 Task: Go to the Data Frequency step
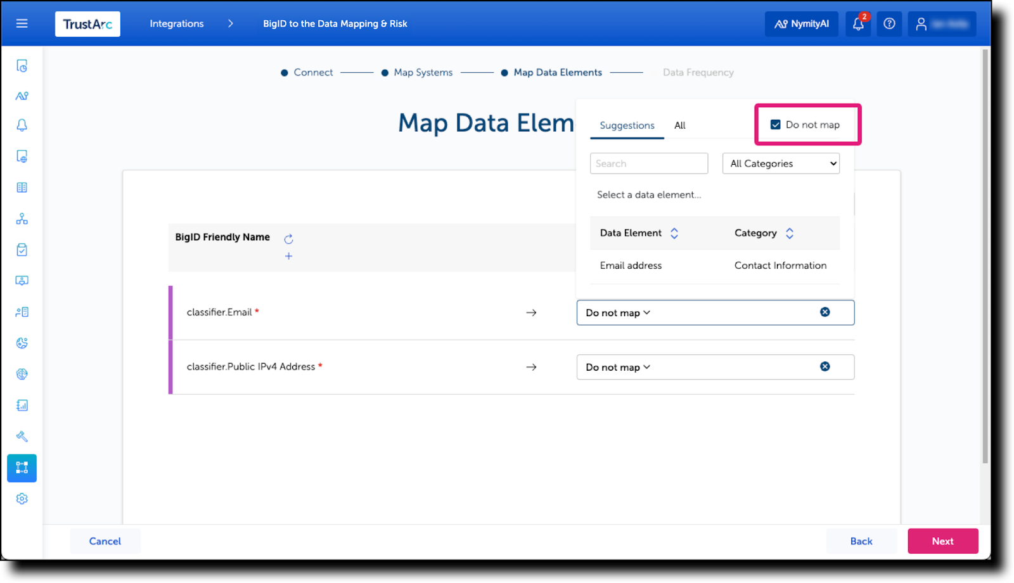[x=698, y=72]
